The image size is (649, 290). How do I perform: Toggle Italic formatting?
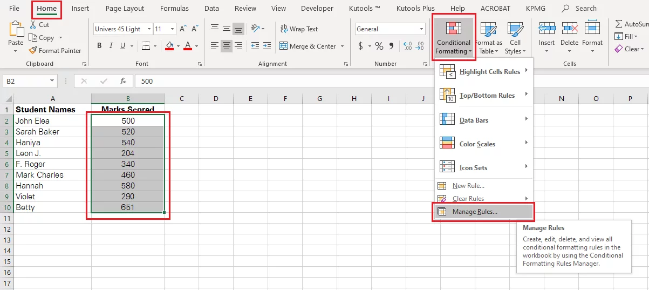pyautogui.click(x=112, y=46)
